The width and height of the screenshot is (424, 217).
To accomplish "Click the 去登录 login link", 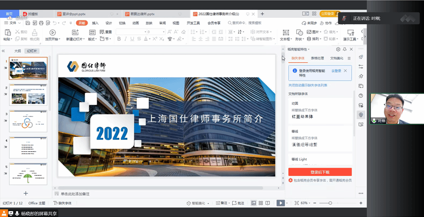I will click(x=336, y=71).
